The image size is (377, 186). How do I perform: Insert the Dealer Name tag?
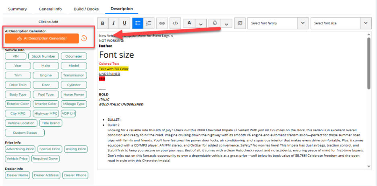18,175
